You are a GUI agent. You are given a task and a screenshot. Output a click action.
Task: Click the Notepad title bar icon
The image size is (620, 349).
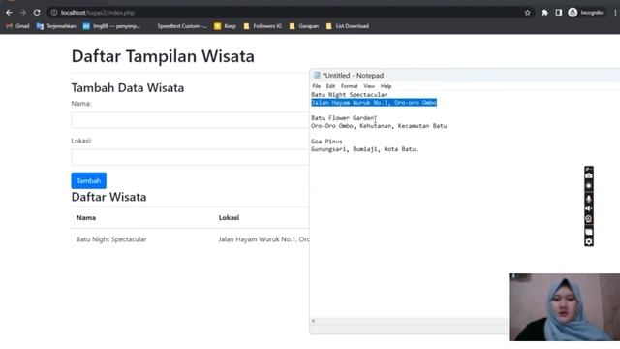(317, 76)
